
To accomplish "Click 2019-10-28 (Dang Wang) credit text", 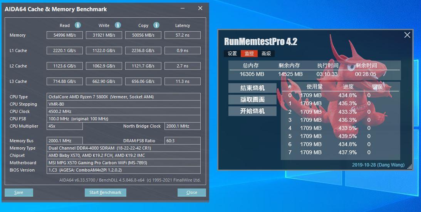I will click(x=378, y=165).
